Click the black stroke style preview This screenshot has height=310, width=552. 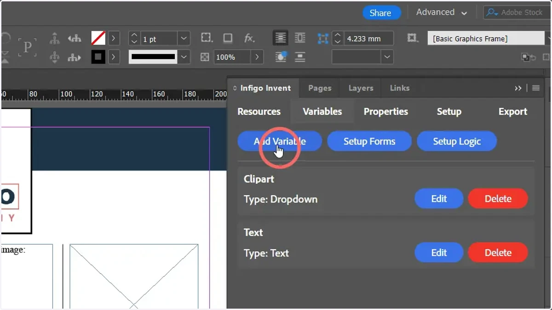pyautogui.click(x=153, y=57)
